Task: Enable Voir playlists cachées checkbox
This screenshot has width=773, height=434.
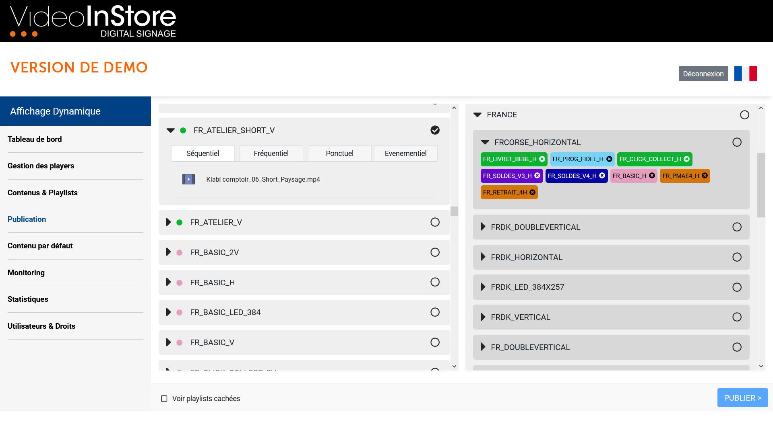Action: tap(164, 399)
